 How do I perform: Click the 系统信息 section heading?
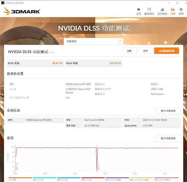[13, 111]
